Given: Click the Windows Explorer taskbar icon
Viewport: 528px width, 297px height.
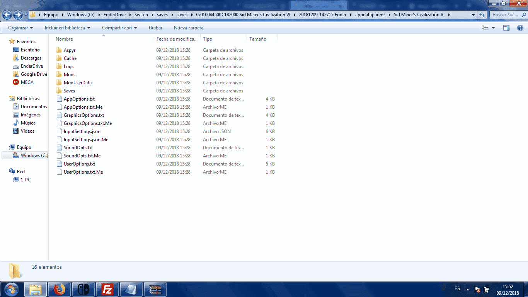Looking at the screenshot, I should (x=36, y=289).
